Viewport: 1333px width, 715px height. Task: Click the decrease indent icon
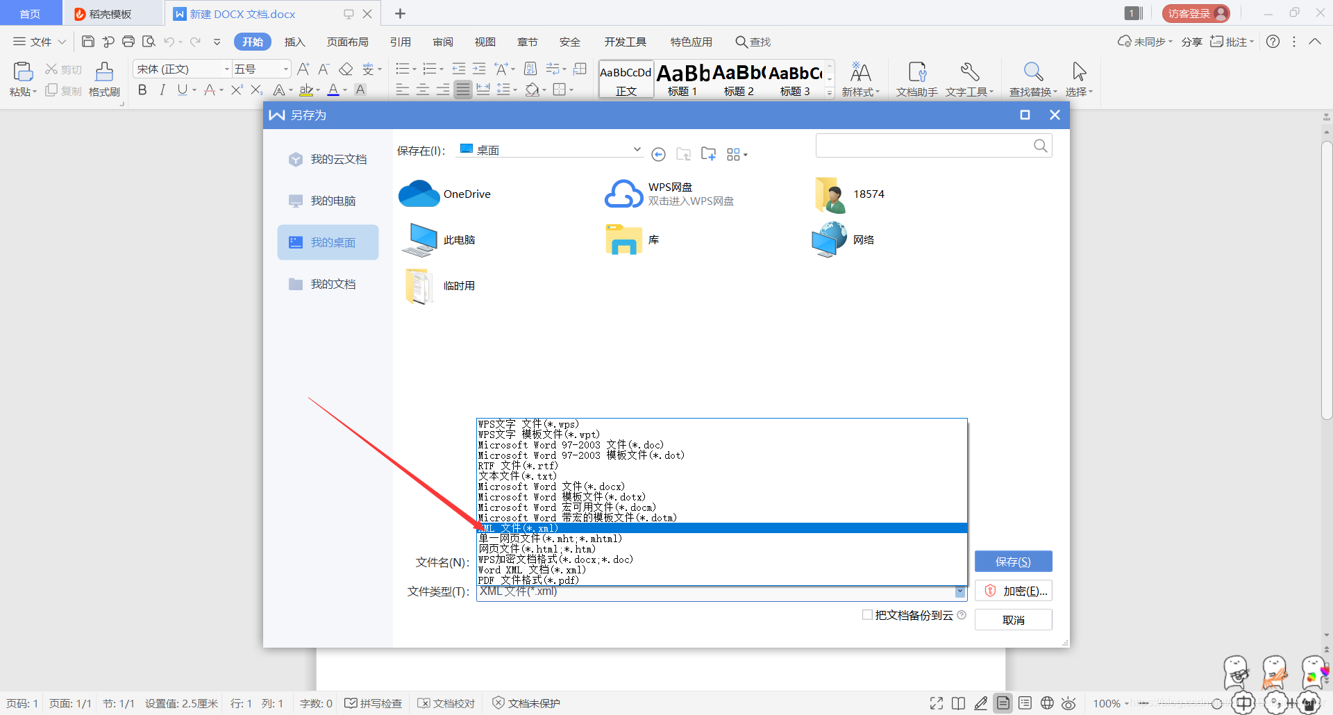[459, 69]
